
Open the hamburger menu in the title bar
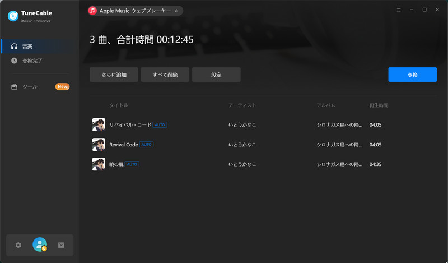399,10
